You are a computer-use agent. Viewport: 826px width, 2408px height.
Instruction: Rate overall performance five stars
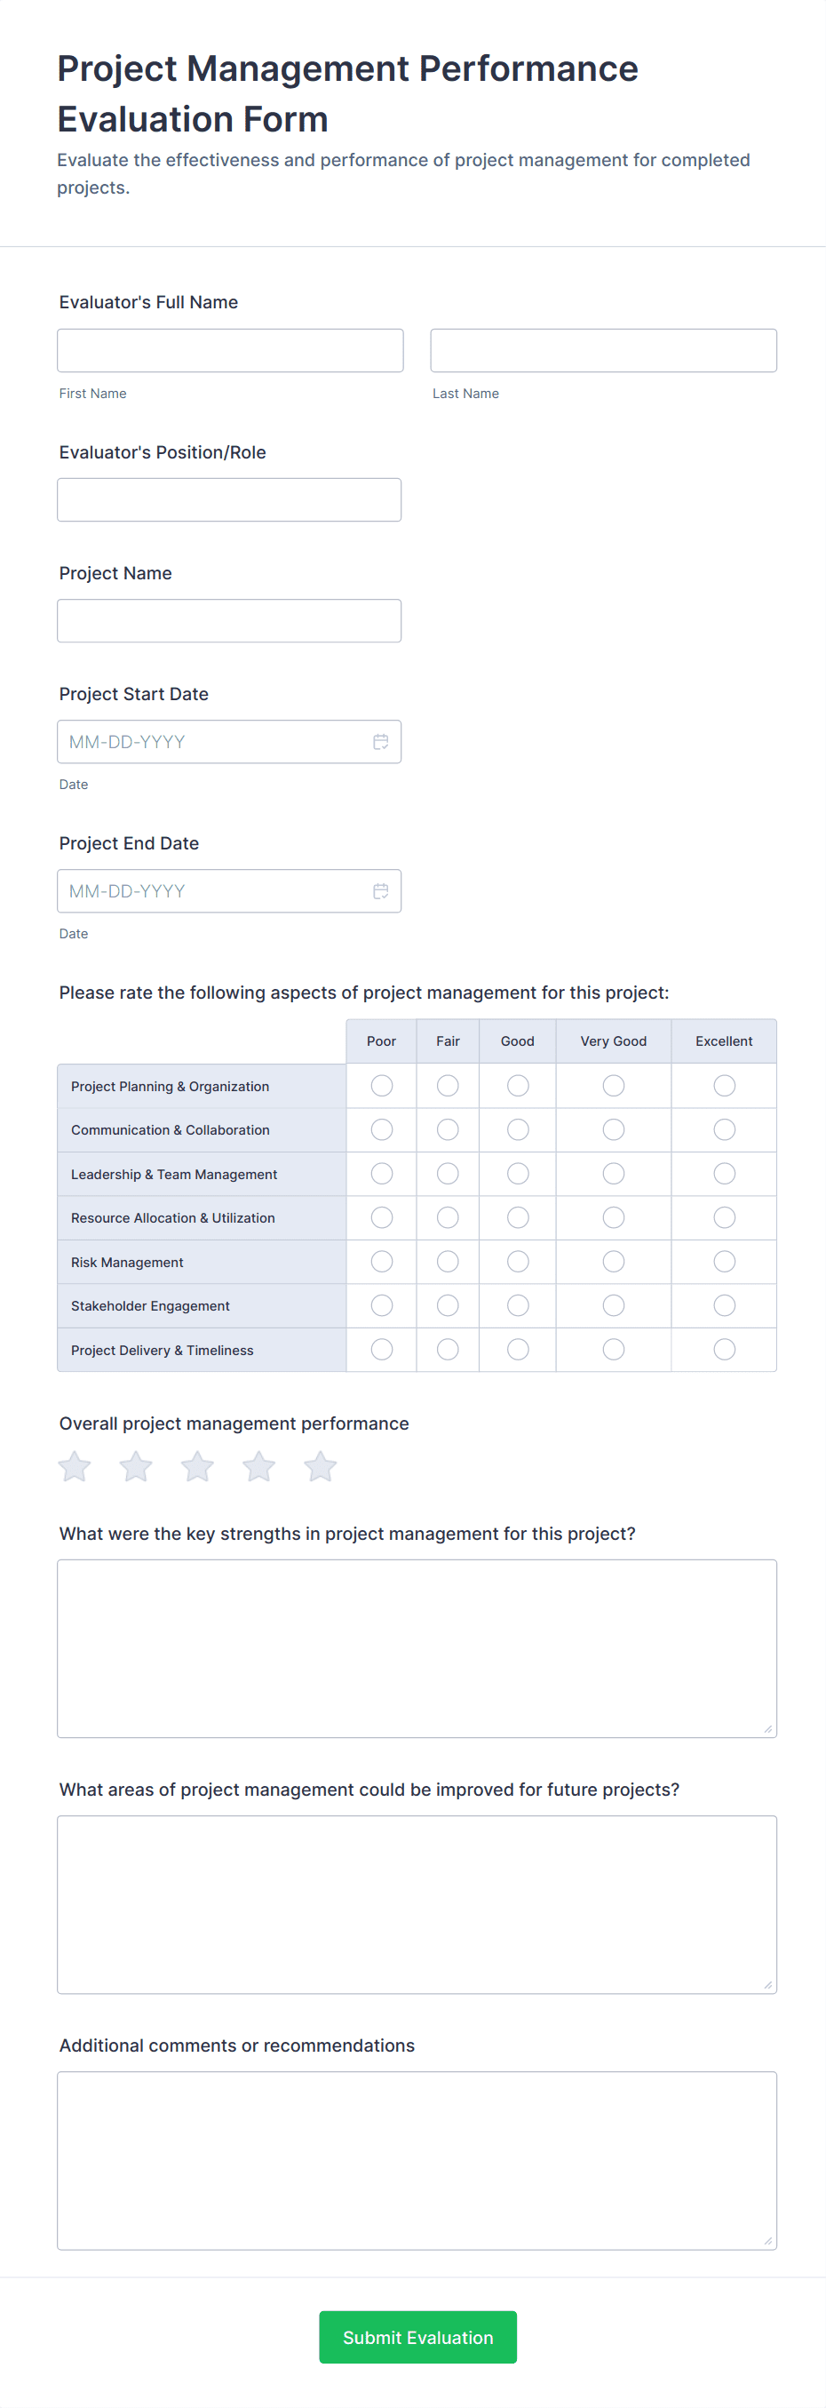321,1466
